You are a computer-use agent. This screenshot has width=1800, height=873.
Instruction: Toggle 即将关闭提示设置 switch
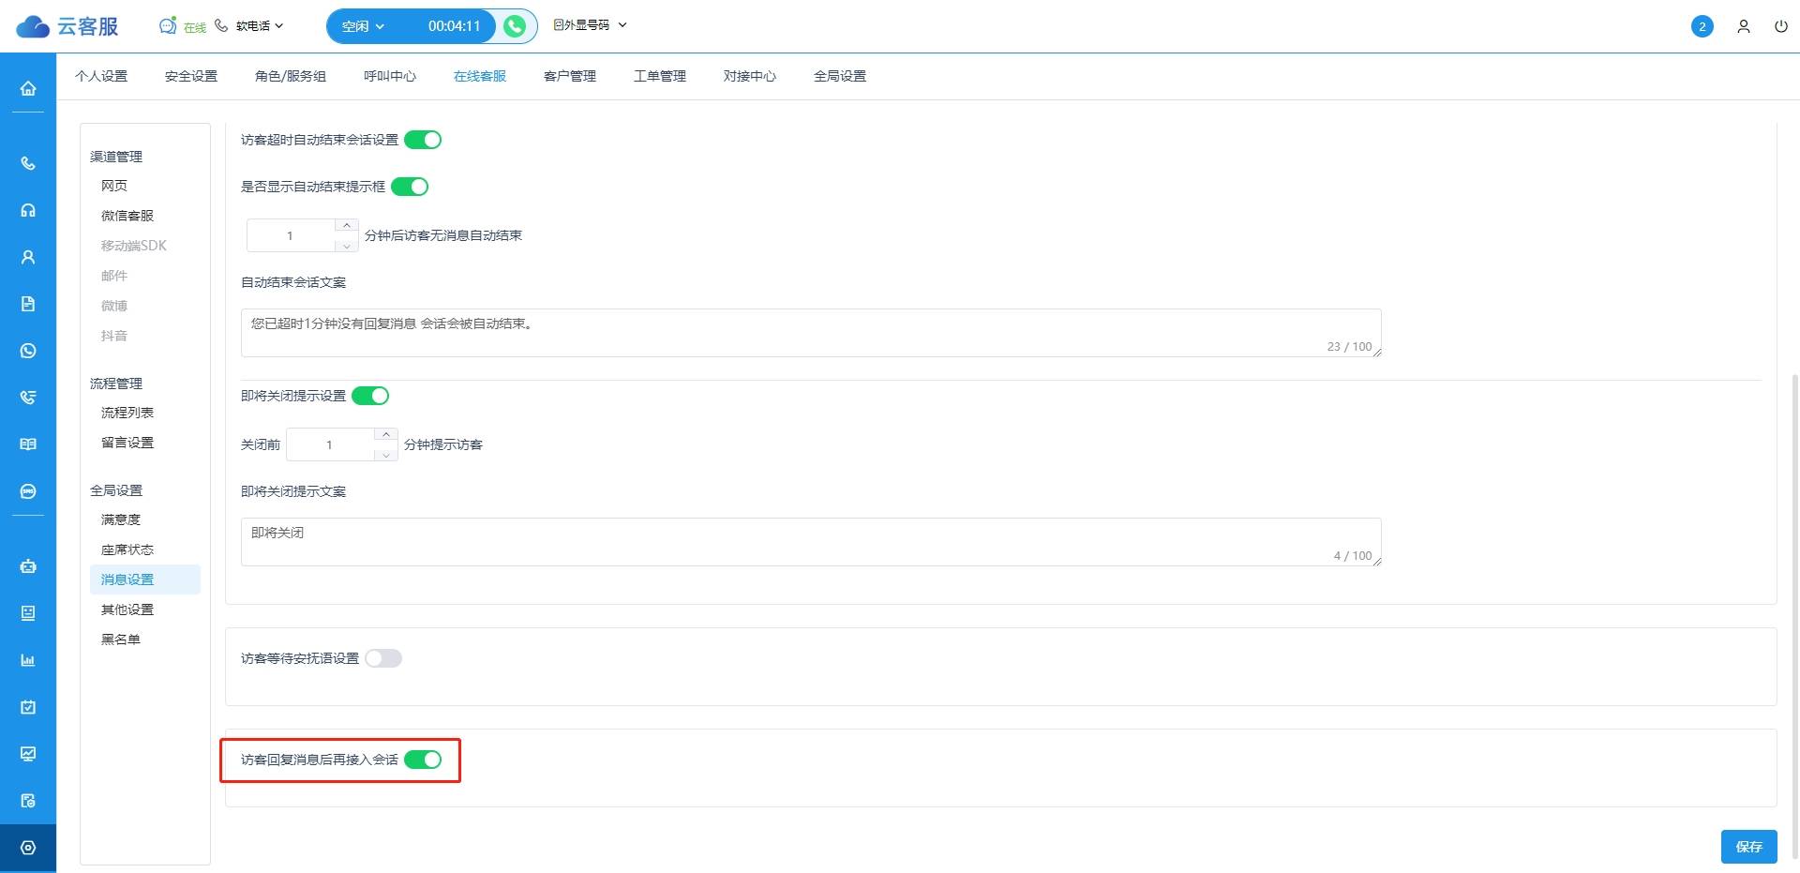point(370,396)
